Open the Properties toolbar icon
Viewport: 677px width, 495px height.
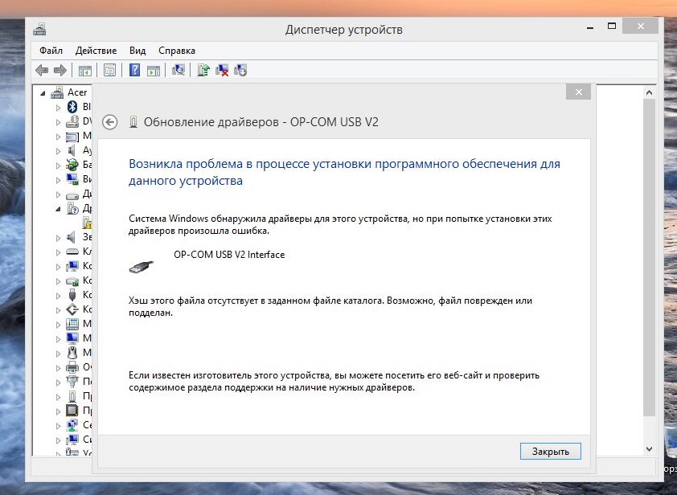[x=109, y=70]
